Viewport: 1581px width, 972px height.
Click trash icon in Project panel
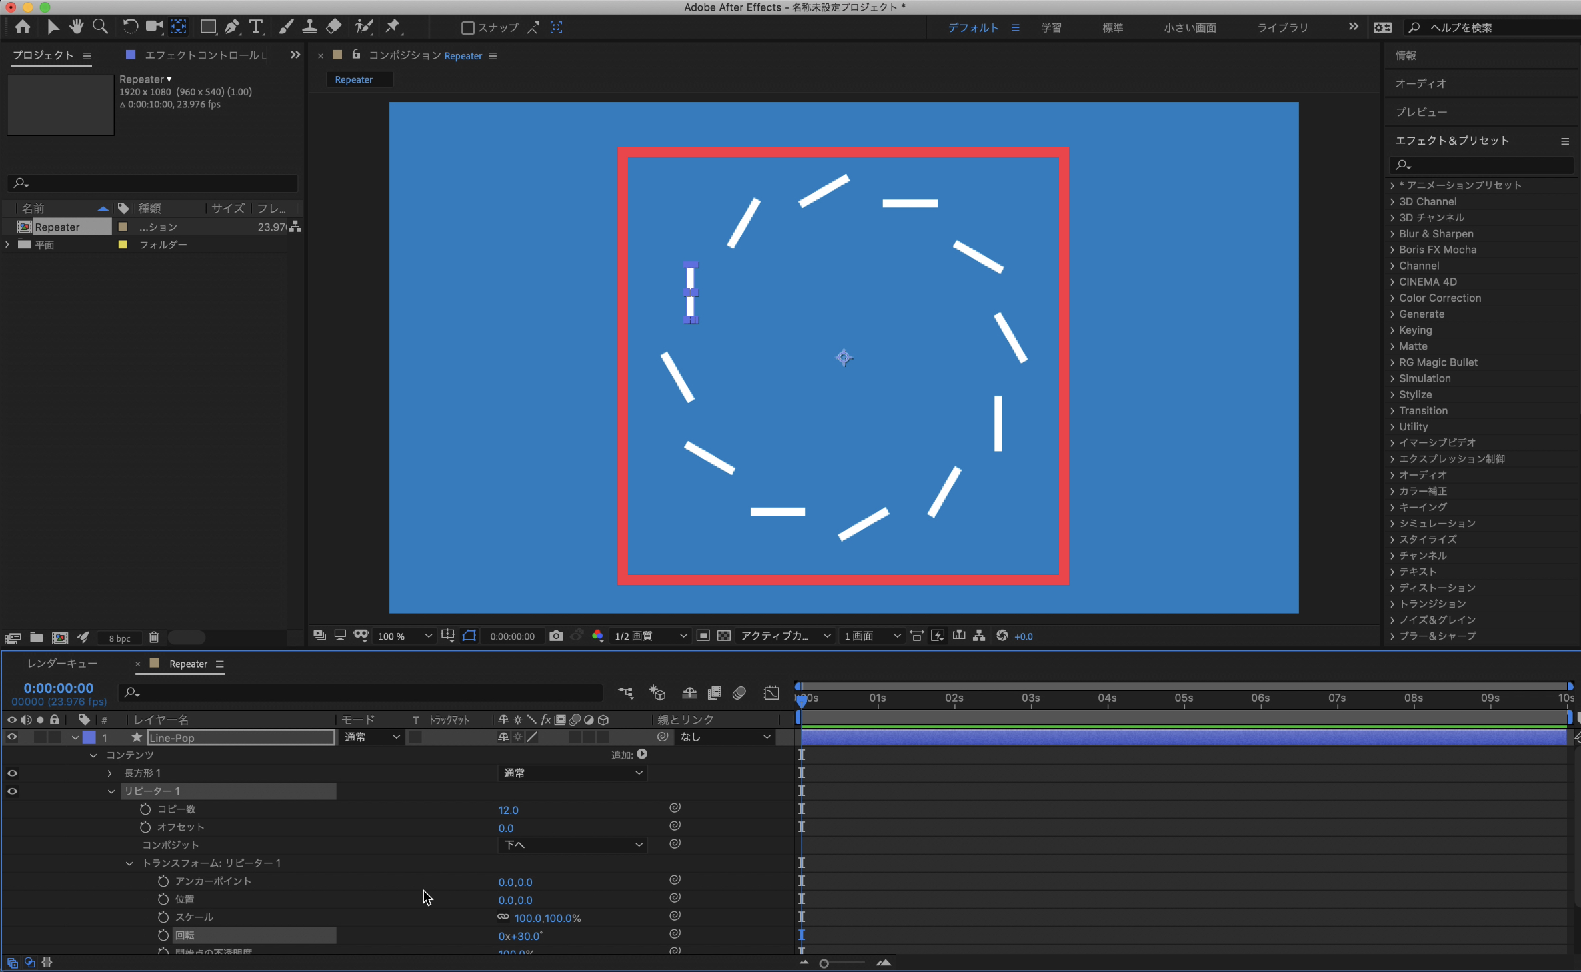(x=154, y=638)
